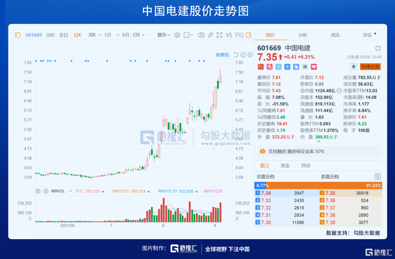Click the orange 融资 coin icon
This screenshot has height=259, width=395.
263,151
